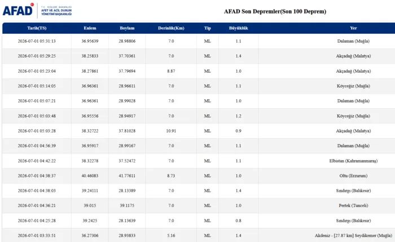The width and height of the screenshot is (395, 242).
Task: Click Akçadağ (Malatya) in the 05:29:25 row
Action: [353, 56]
